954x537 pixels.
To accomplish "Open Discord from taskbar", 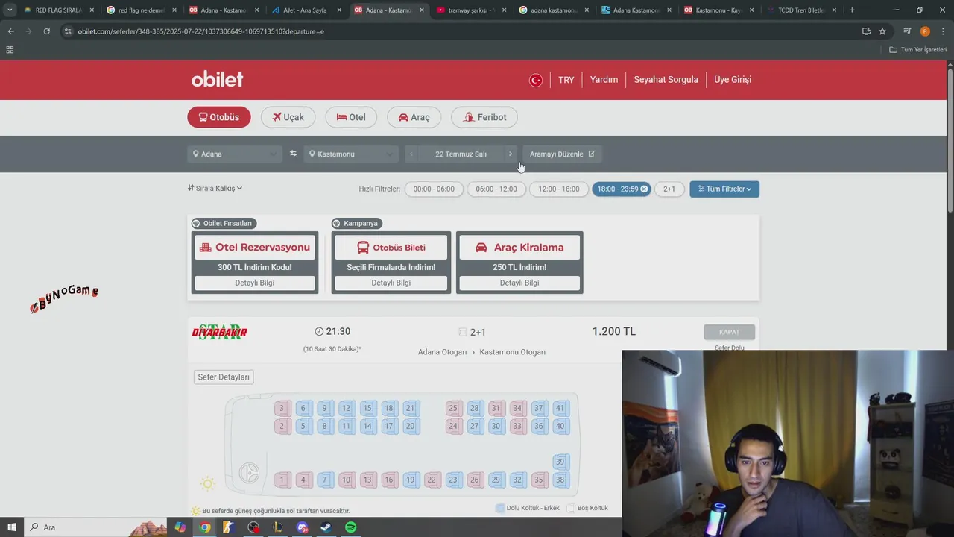I will pos(302,527).
